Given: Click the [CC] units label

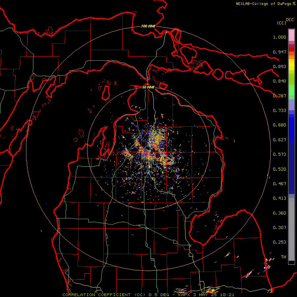Looking at the screenshot, I should pos(281,23).
